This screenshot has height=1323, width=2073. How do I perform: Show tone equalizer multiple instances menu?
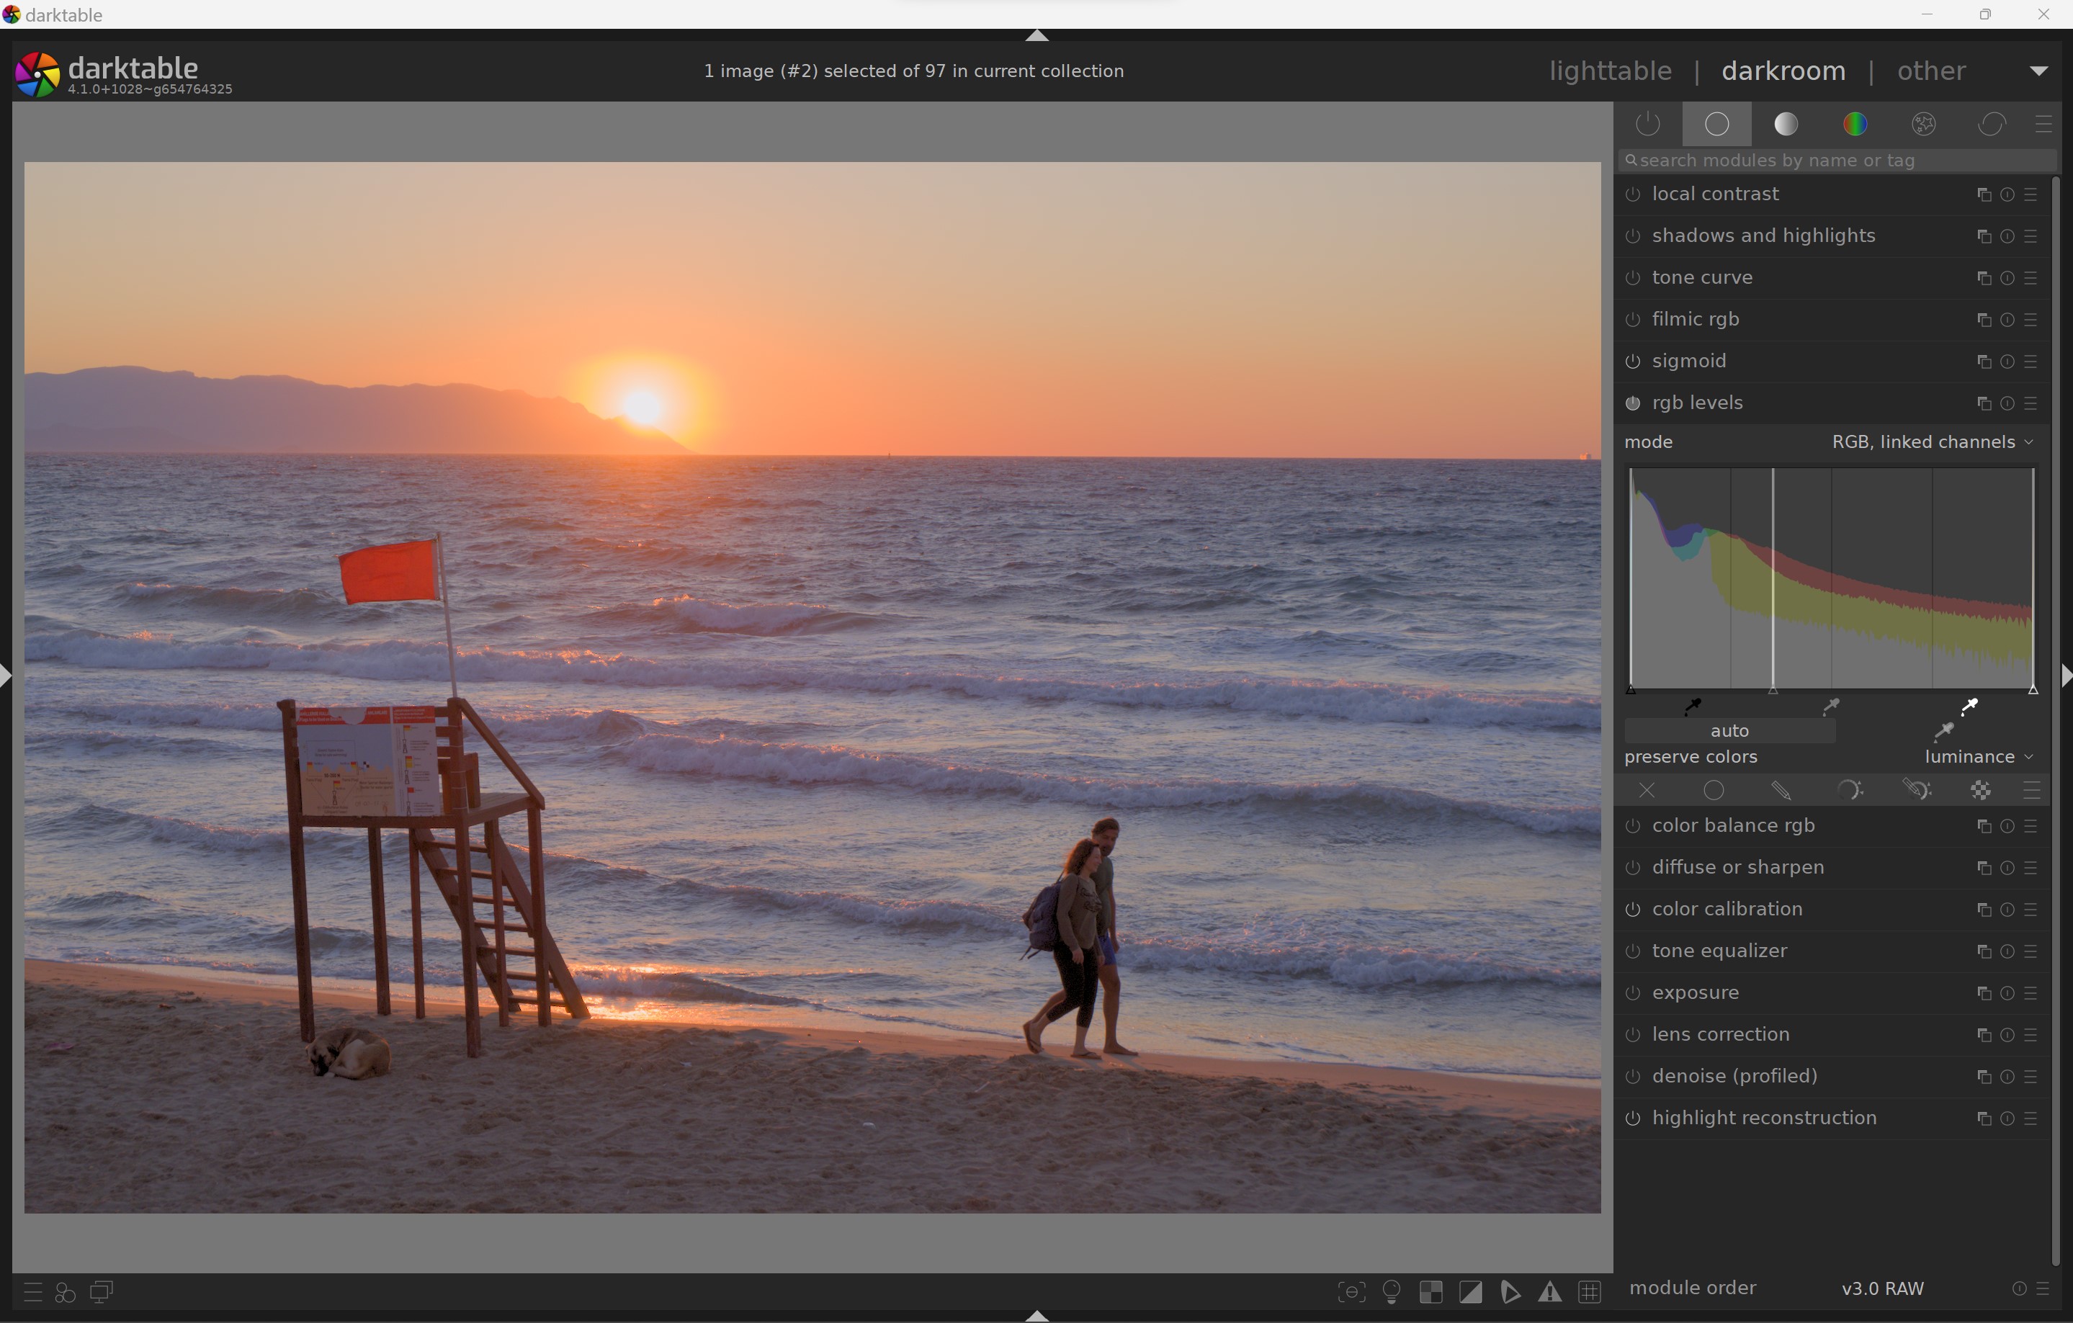[1984, 952]
